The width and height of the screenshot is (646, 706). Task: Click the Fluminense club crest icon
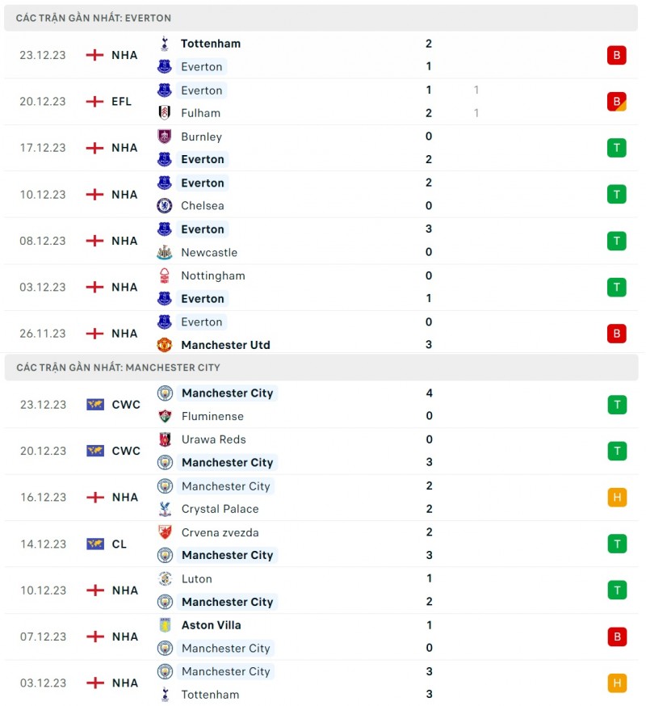point(165,416)
